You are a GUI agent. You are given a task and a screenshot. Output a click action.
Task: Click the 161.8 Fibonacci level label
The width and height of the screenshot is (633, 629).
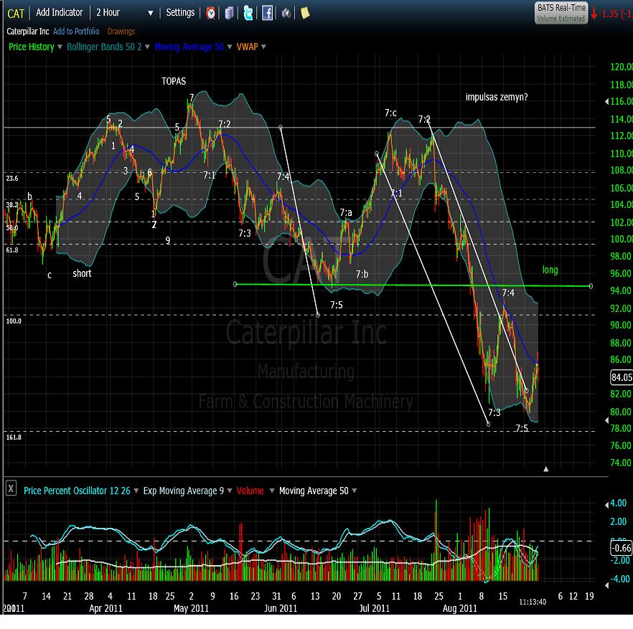coord(14,437)
